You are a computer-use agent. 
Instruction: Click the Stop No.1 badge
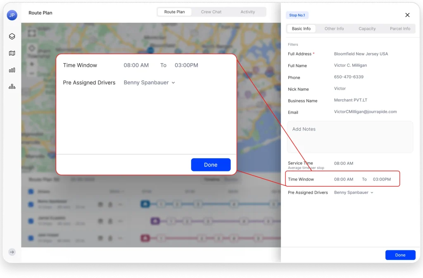297,15
